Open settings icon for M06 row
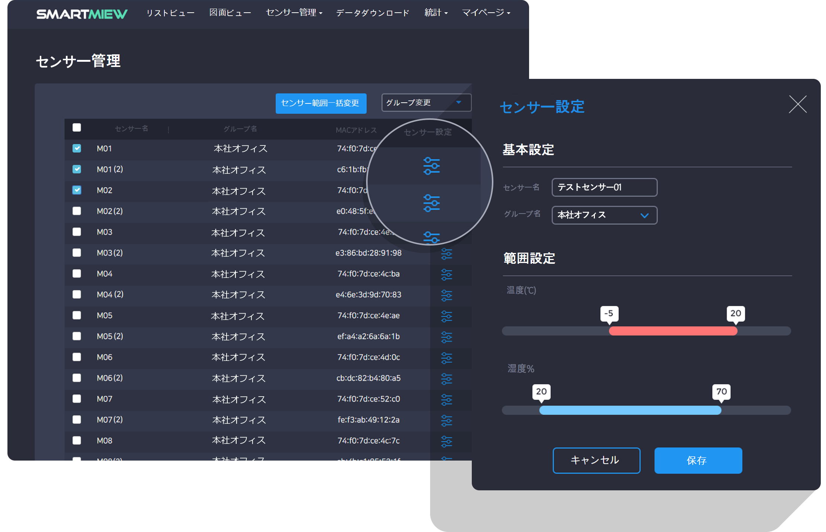 pos(446,358)
